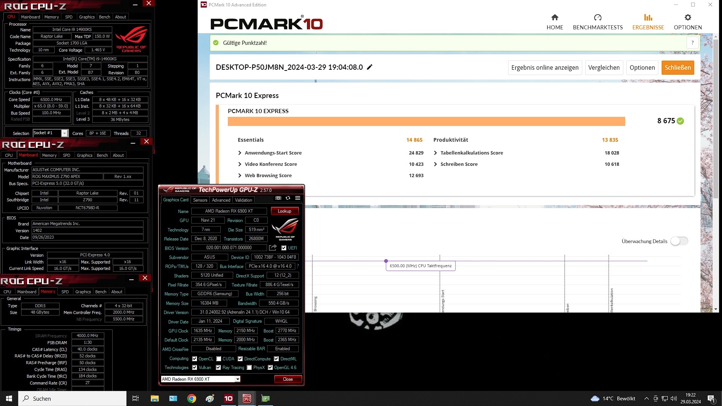This screenshot has height=406, width=722.
Task: Switch to PCMark 10 taskbar icon
Action: pos(229,398)
